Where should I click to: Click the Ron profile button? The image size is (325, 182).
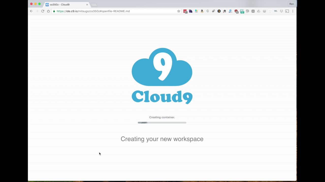(x=291, y=4)
